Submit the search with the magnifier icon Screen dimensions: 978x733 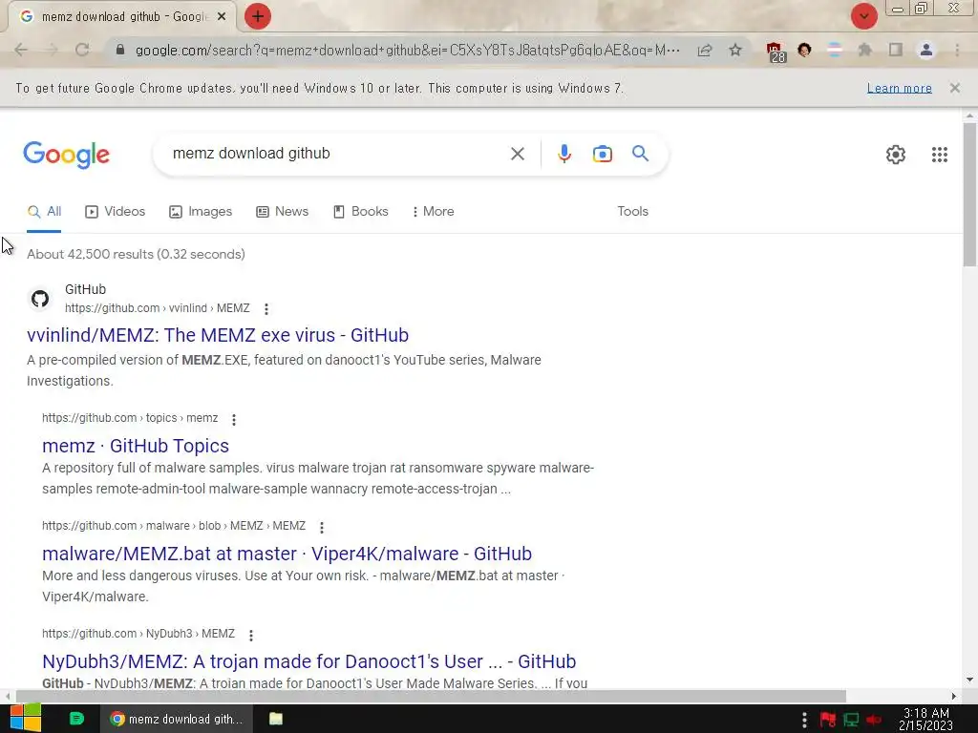[x=641, y=154]
